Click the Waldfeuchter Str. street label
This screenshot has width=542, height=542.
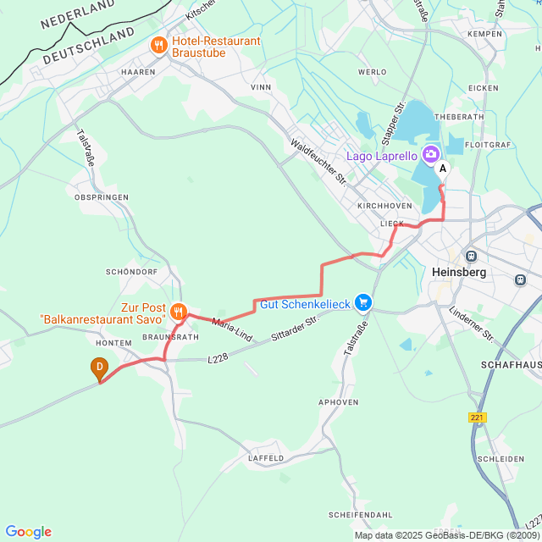[x=318, y=163]
